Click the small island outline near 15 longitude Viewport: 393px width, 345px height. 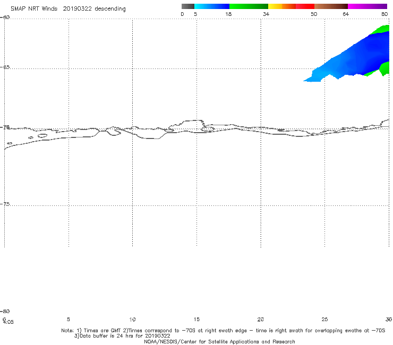click(208, 130)
